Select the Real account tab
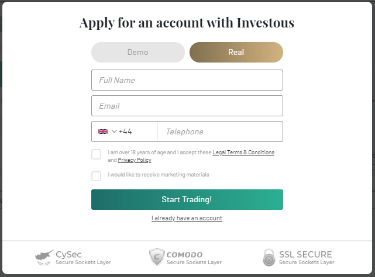Screen dimensions: 375x277 (x=236, y=52)
